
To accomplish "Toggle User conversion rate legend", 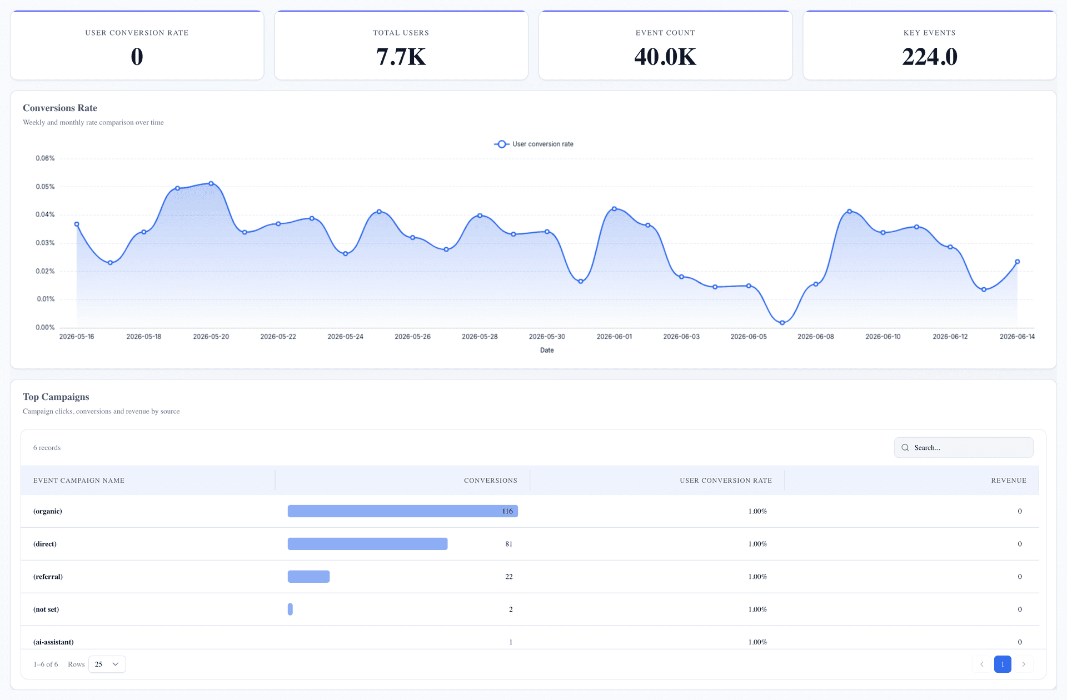I will click(x=533, y=144).
